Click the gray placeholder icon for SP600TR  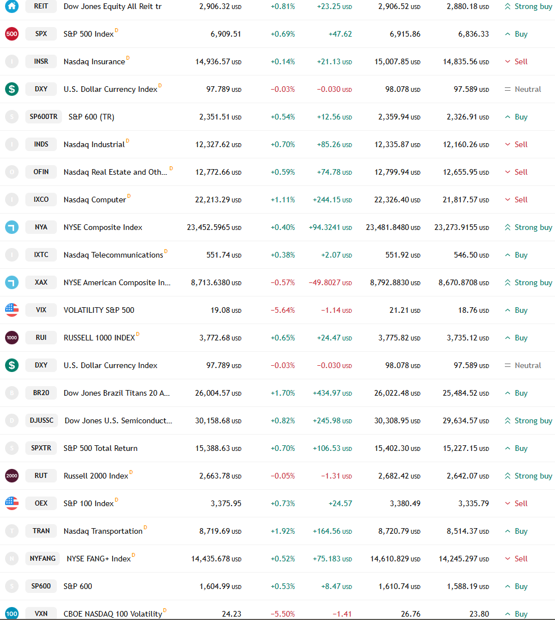click(x=12, y=117)
